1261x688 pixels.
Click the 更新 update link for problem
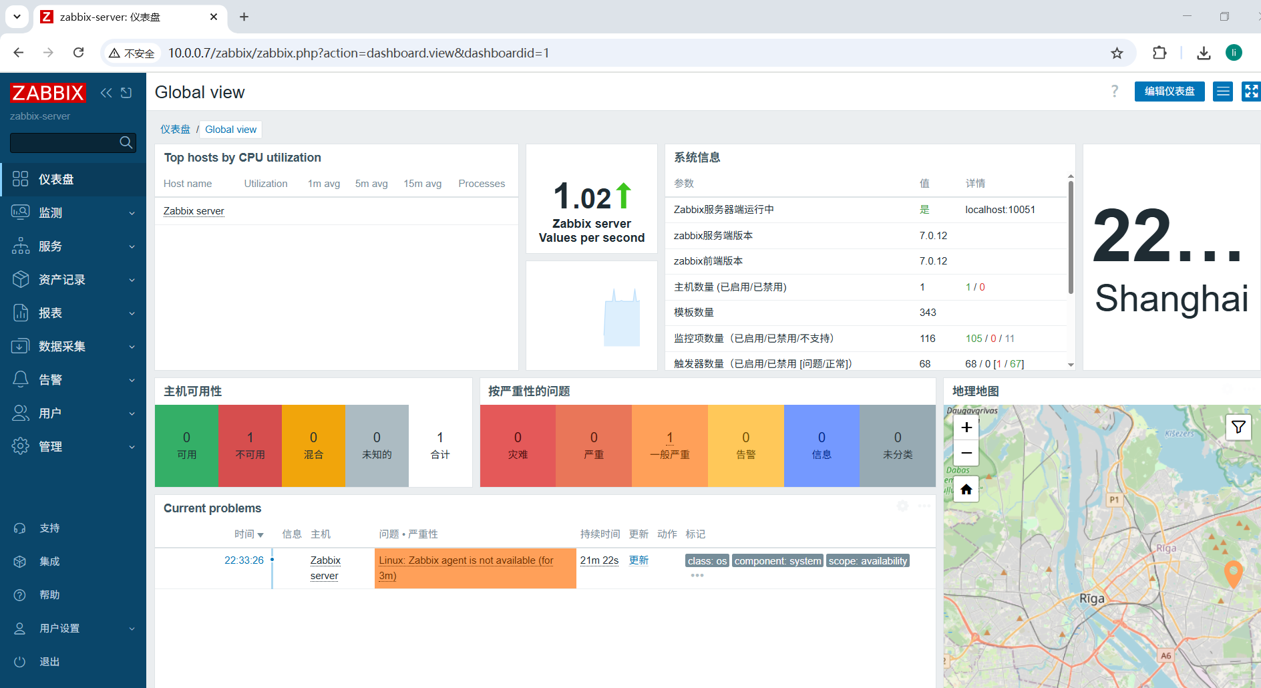click(639, 560)
